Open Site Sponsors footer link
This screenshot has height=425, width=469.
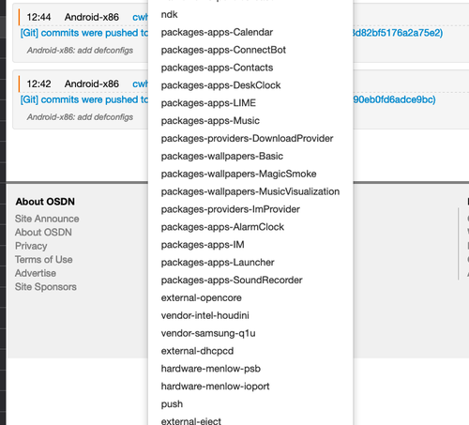pyautogui.click(x=46, y=287)
